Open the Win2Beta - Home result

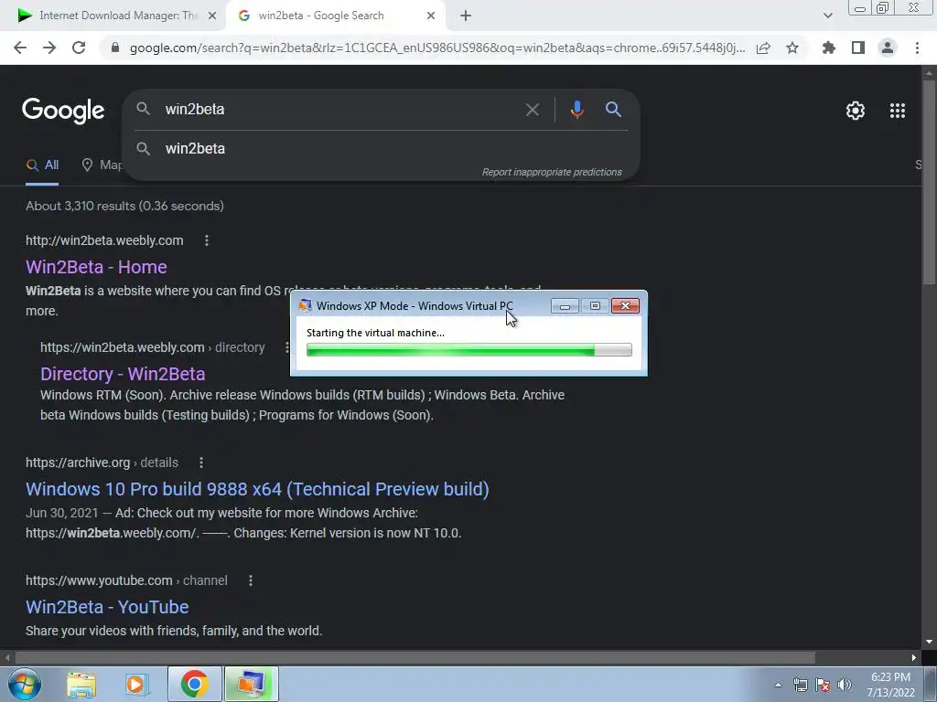click(x=96, y=267)
